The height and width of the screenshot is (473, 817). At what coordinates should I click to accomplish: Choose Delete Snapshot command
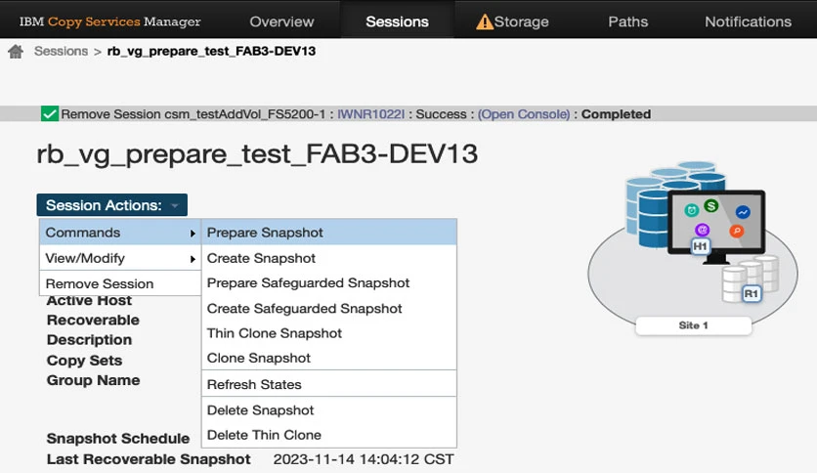[x=329, y=410]
